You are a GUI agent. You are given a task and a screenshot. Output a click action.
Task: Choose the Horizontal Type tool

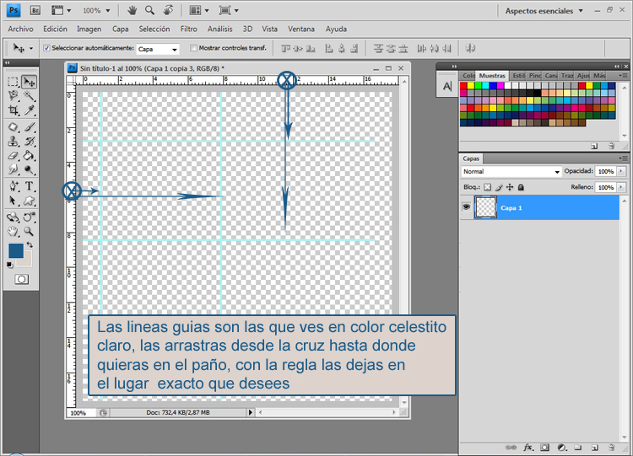[29, 185]
